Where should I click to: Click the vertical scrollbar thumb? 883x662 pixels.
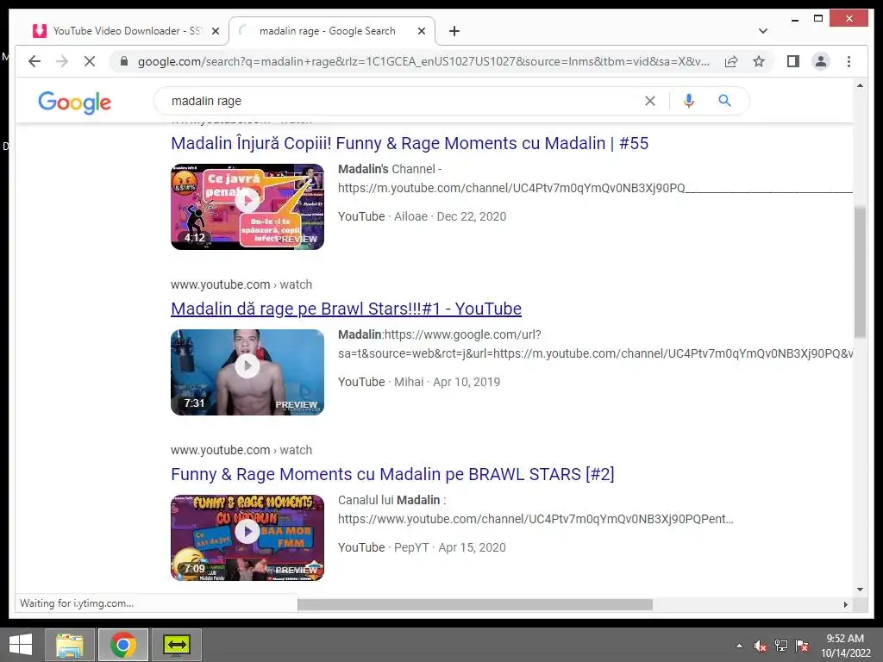(x=860, y=272)
